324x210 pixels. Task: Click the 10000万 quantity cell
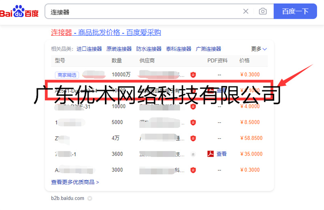tap(121, 75)
